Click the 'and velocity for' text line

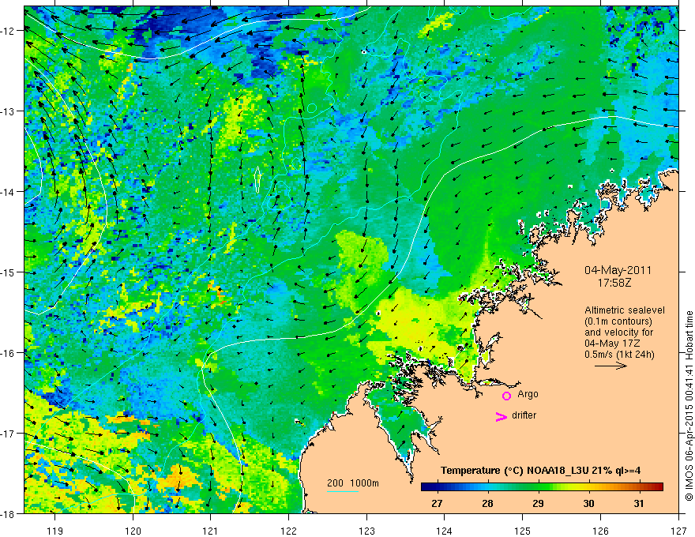pos(618,332)
